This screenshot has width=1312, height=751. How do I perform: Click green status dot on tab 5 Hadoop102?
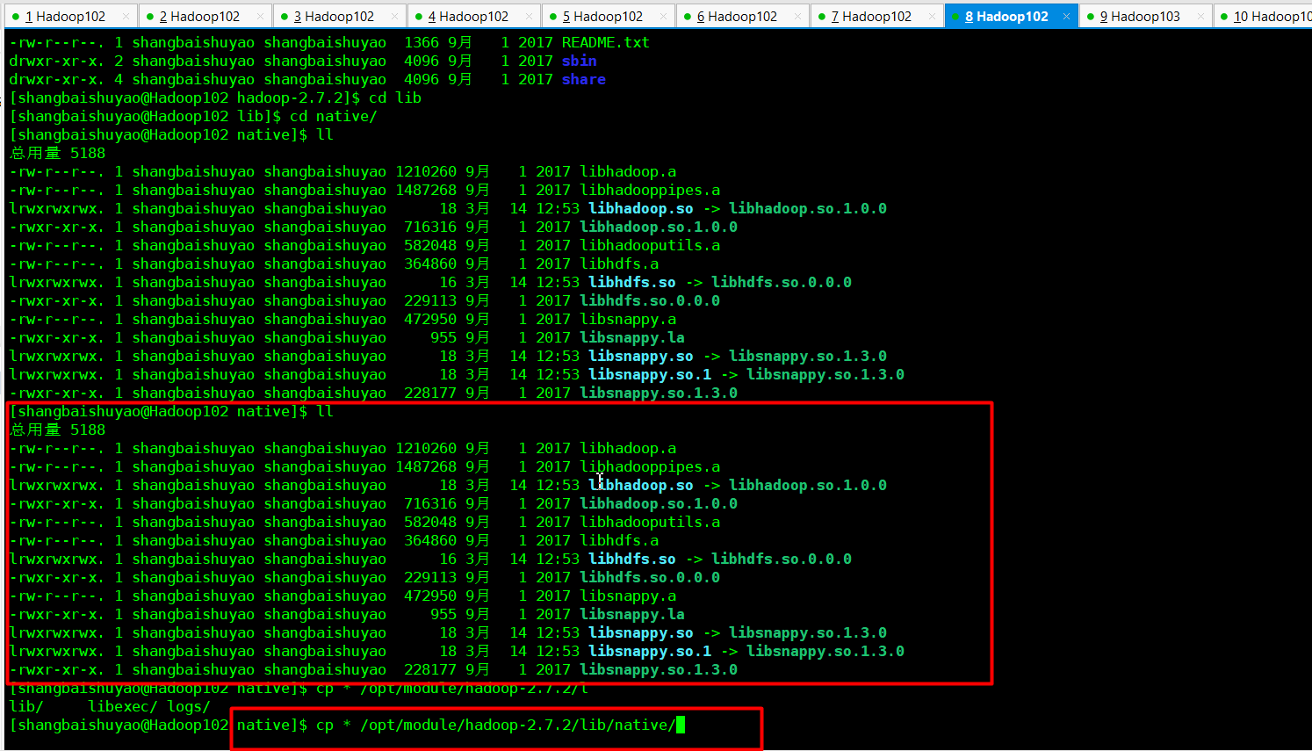pyautogui.click(x=553, y=17)
